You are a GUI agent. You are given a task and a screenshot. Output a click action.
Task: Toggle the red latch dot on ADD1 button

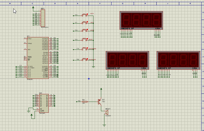(x=87, y=14)
